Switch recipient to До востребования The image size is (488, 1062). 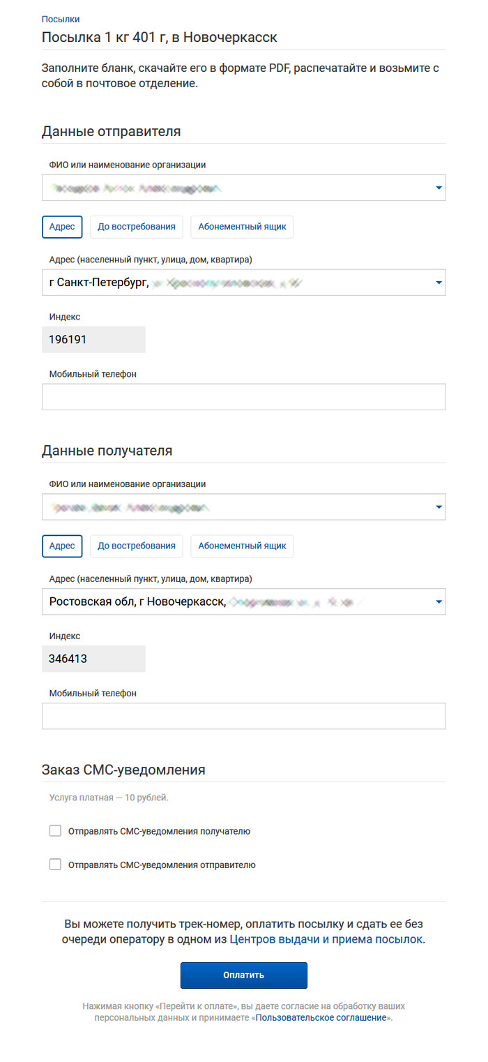137,546
